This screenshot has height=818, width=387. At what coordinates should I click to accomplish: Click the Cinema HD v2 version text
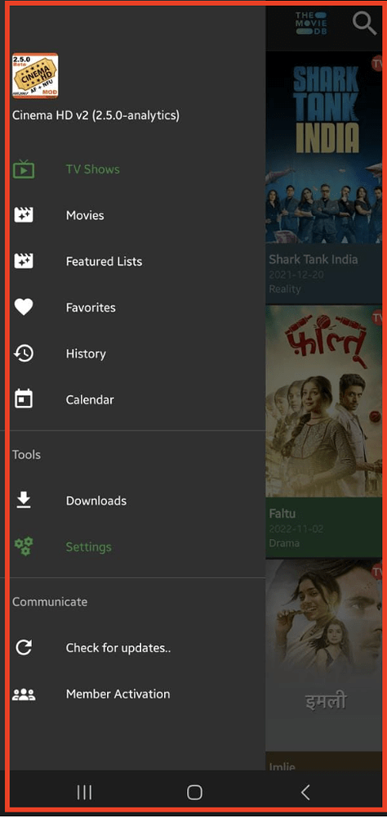[96, 115]
